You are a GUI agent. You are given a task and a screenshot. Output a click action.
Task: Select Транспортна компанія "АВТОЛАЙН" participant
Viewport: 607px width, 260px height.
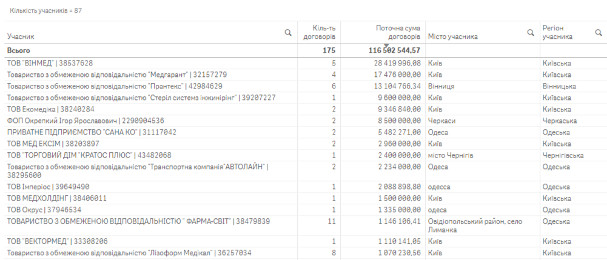pyautogui.click(x=138, y=171)
